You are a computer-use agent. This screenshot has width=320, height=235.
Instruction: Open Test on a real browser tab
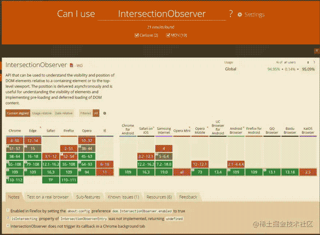48,197
